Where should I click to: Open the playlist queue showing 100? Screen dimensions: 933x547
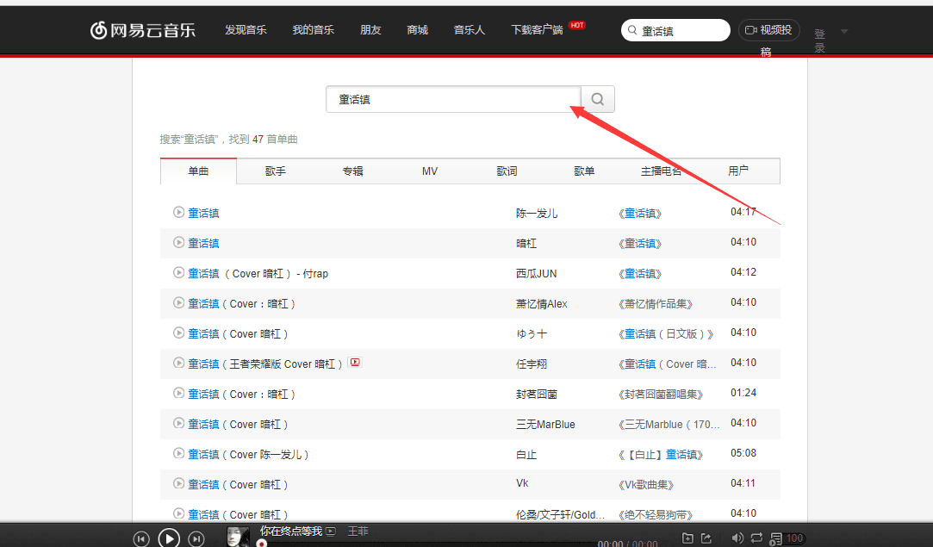click(787, 538)
